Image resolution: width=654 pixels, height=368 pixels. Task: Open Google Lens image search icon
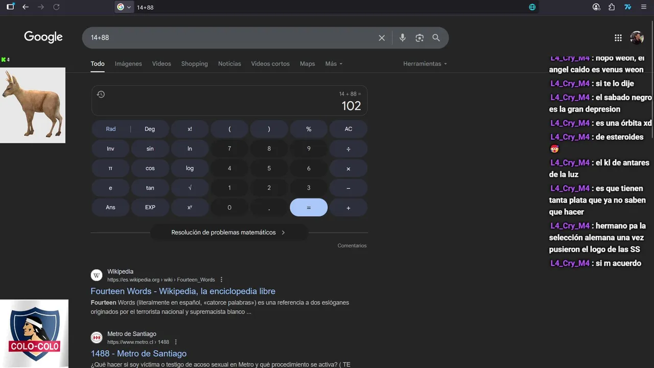pos(419,38)
